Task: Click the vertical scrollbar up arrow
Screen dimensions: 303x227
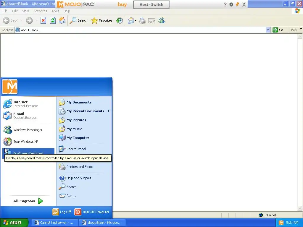Action: 300,36
